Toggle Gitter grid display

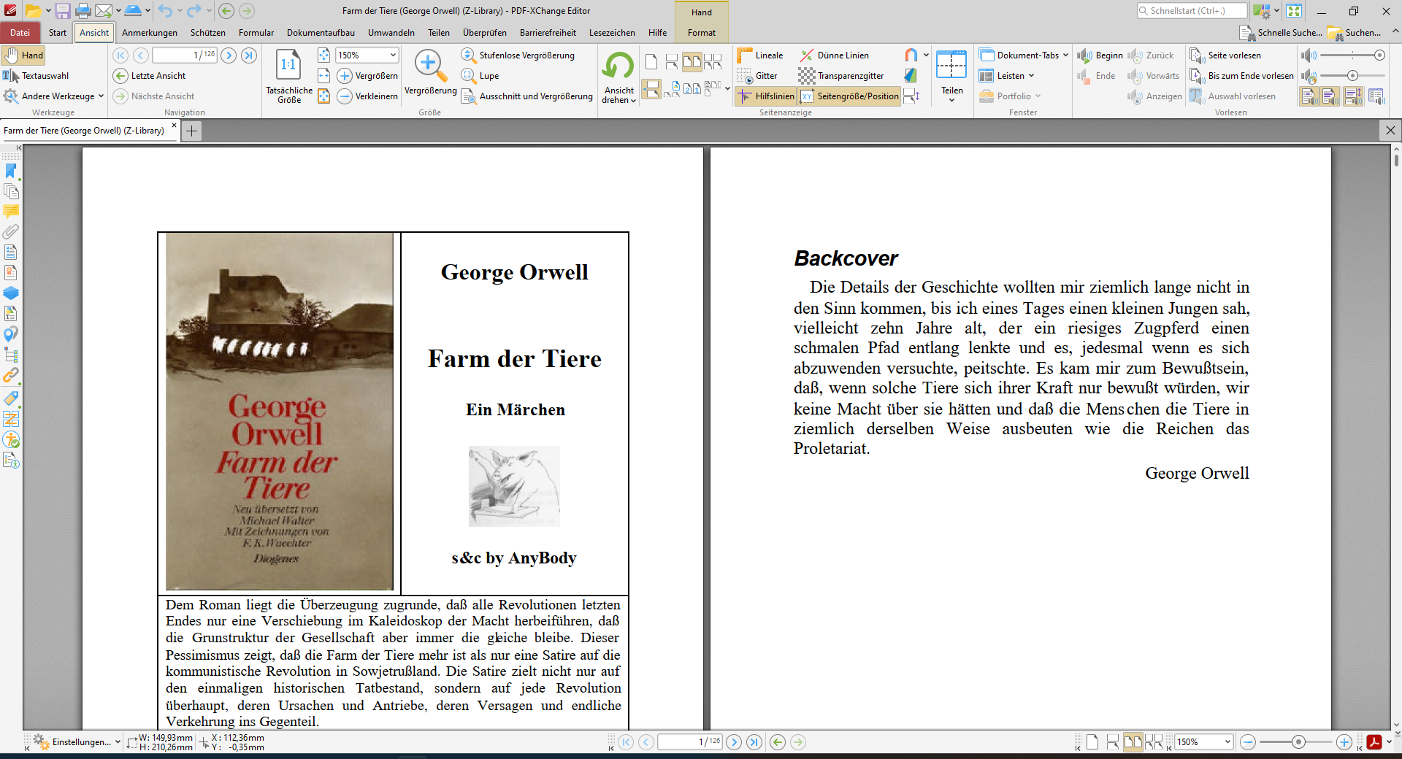757,76
